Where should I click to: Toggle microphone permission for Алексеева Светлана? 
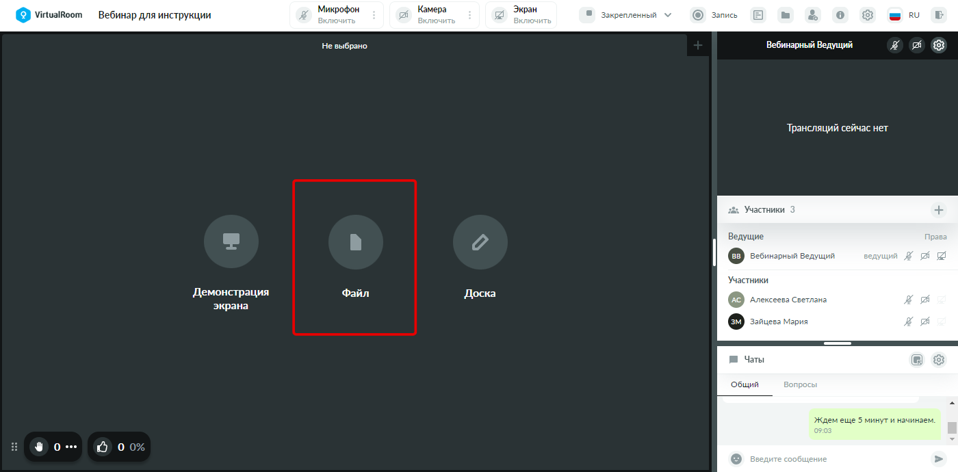909,300
